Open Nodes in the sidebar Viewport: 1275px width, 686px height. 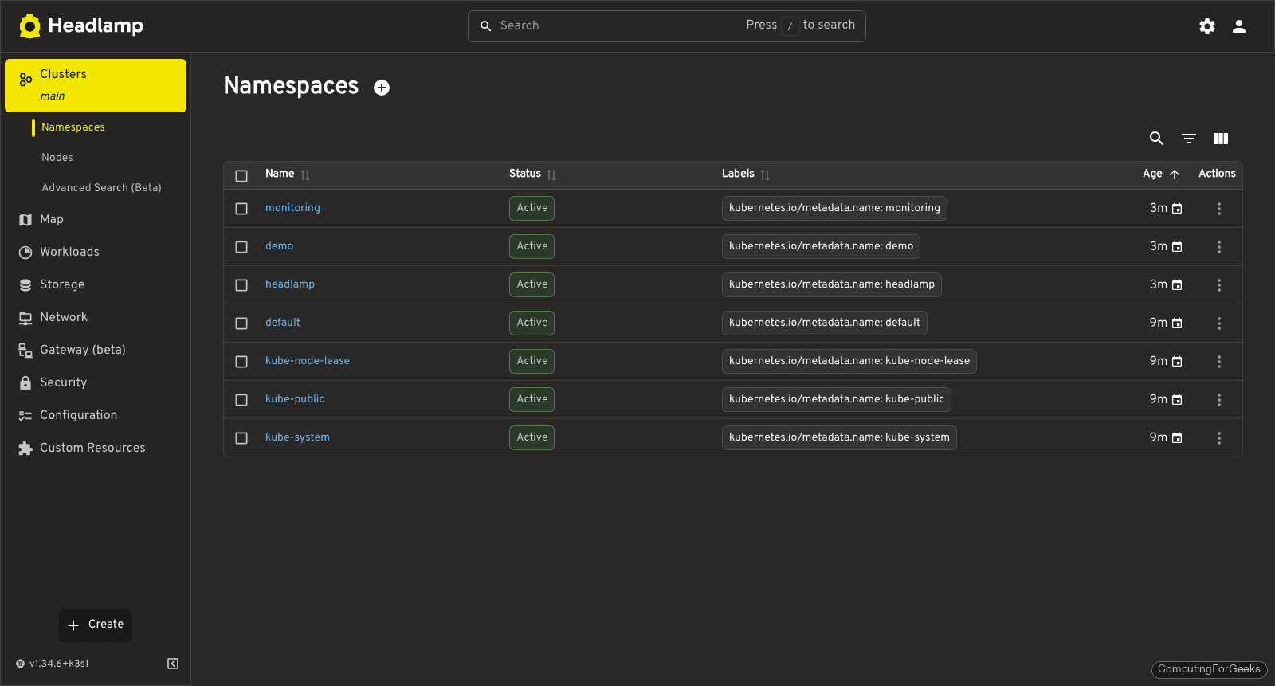[x=57, y=158]
